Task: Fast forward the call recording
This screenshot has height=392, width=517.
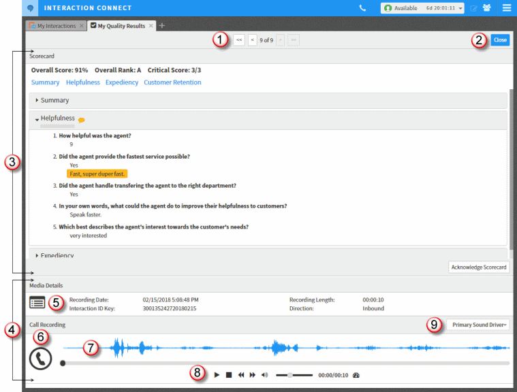Action: pos(253,375)
